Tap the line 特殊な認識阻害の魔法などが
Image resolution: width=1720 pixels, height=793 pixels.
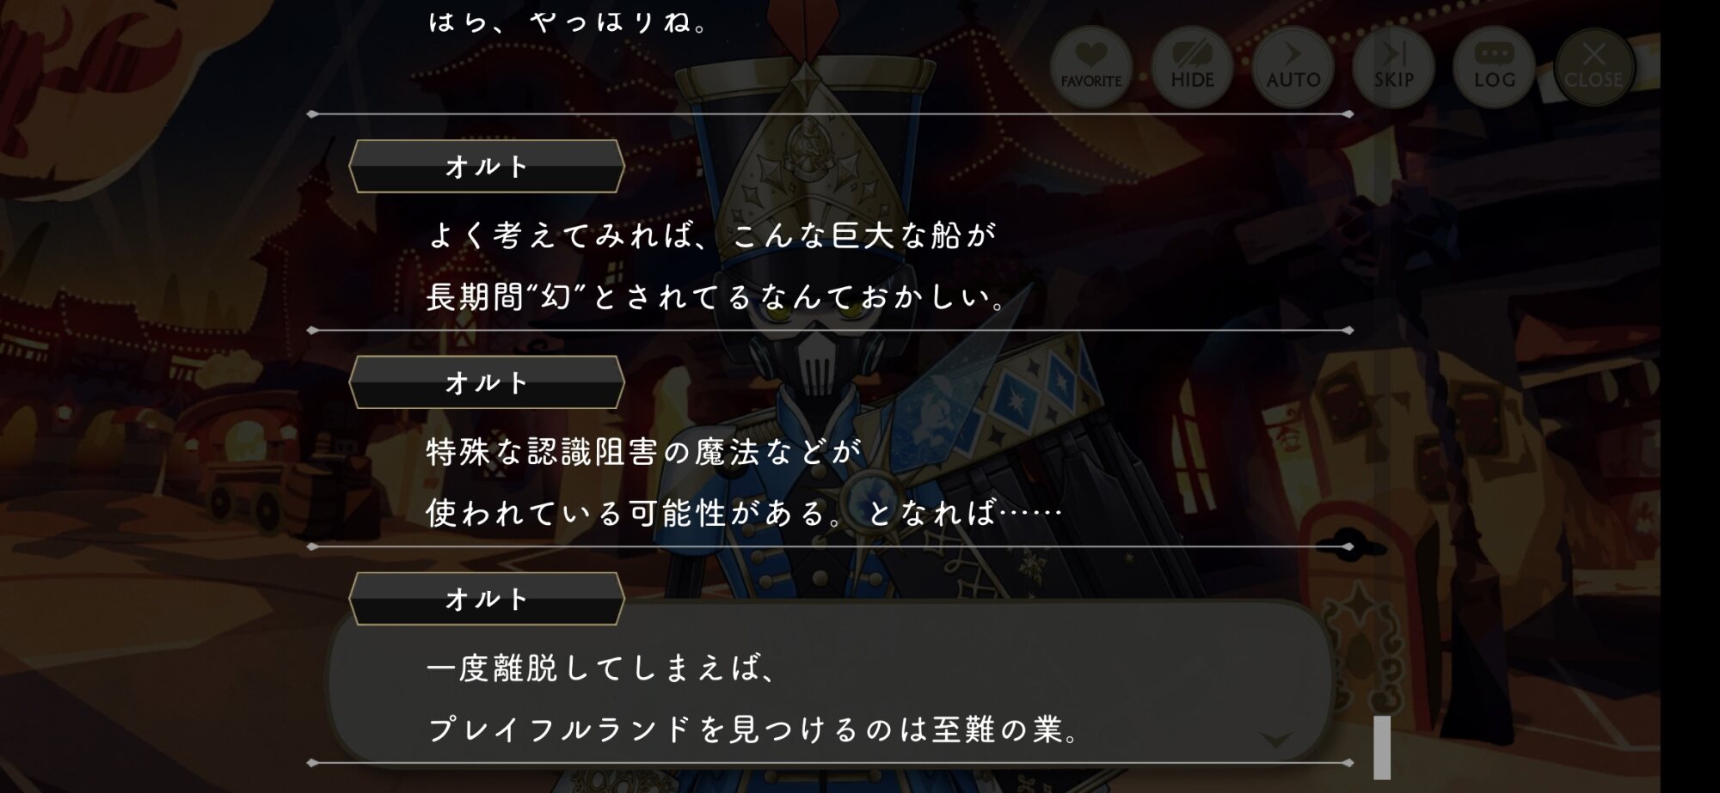point(643,451)
